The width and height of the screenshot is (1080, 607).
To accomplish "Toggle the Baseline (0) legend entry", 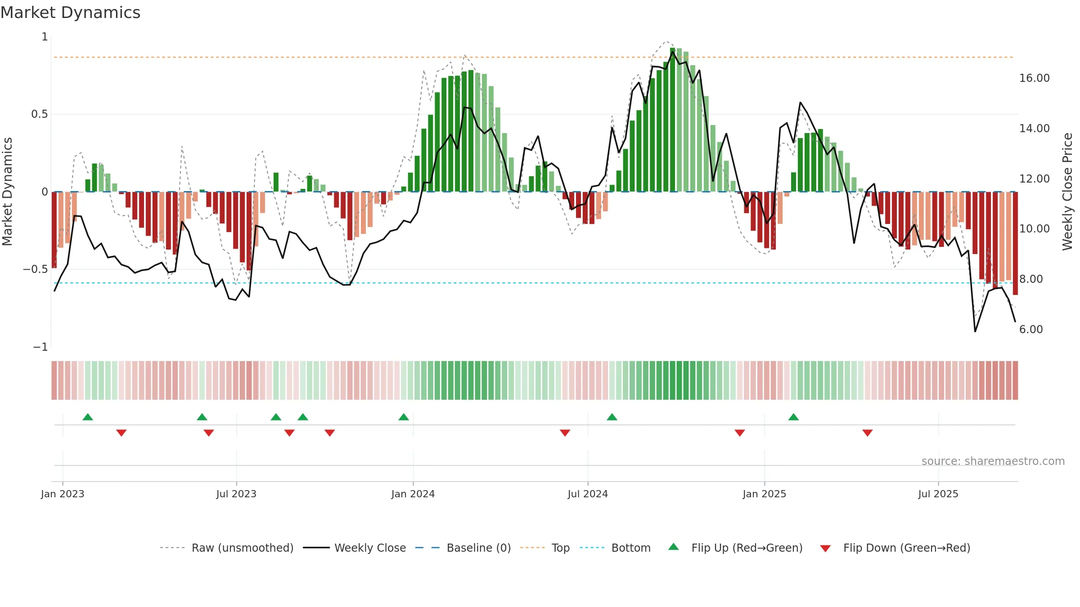I will [463, 548].
